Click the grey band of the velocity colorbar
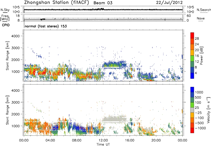This screenshot has width=211, height=146. tap(192, 110)
